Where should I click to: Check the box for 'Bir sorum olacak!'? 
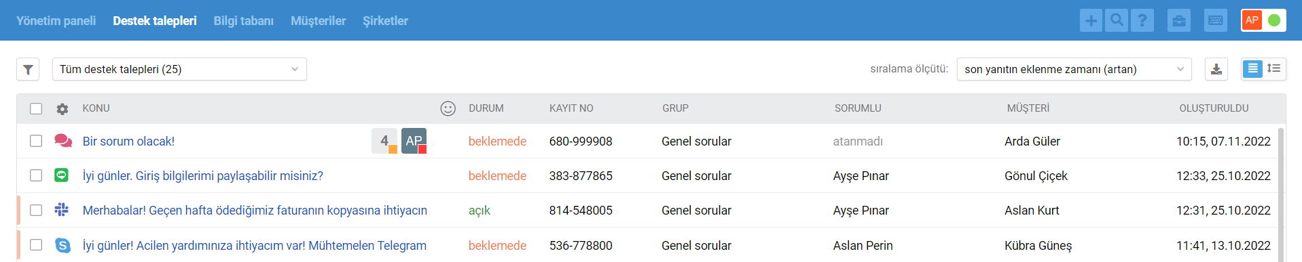coord(36,141)
